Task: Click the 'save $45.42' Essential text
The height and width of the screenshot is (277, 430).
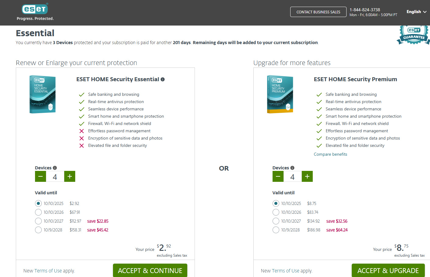Action: pos(98,230)
